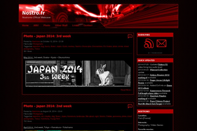This screenshot has height=131, width=197.
Task: Go to the AMV menu section
Action: [x=36, y=25]
